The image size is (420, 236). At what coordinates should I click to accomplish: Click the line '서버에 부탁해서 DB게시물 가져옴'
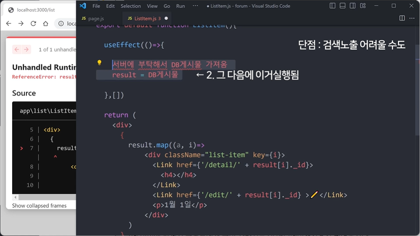click(169, 64)
